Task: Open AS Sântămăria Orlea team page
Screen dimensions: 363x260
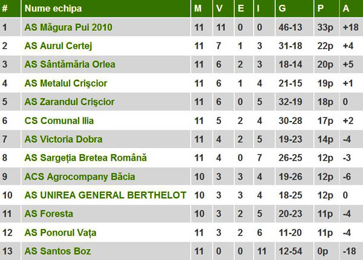Action: [x=70, y=65]
